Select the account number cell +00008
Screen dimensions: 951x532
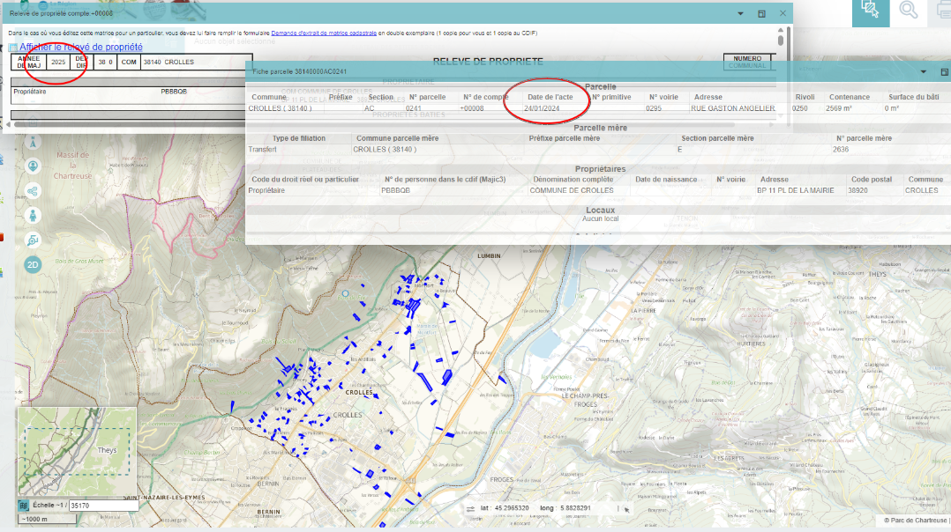[472, 108]
